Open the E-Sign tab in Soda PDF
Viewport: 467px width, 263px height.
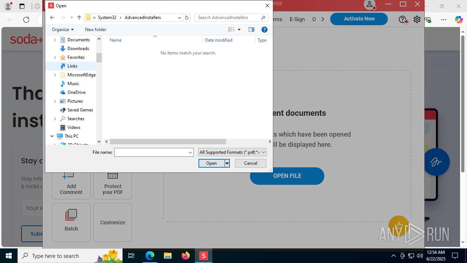click(297, 19)
